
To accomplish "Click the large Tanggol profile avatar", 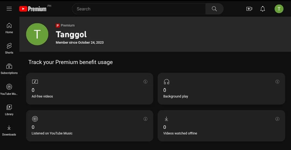I will tap(37, 34).
